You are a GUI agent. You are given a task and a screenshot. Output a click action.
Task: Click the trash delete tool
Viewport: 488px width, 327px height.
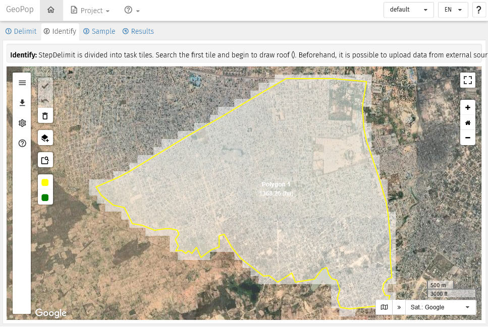[45, 116]
